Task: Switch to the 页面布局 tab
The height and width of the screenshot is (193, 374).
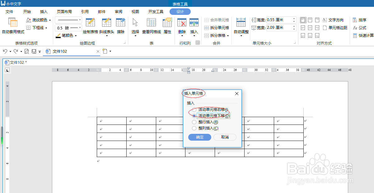Action: [64, 11]
